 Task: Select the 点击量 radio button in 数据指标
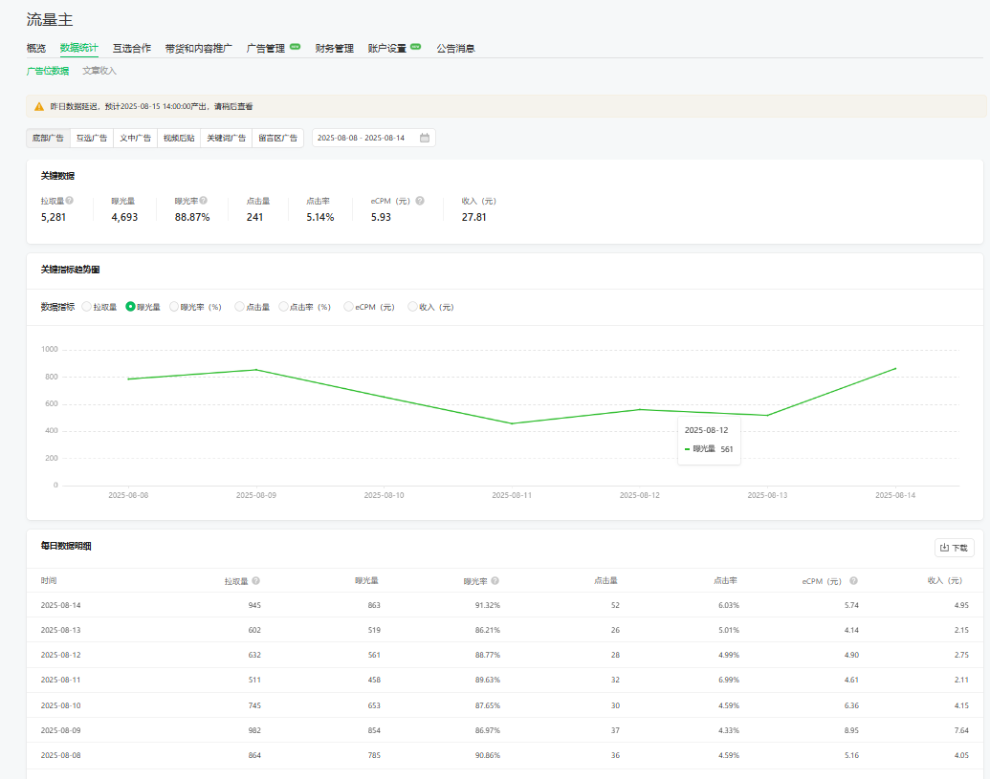pyautogui.click(x=239, y=307)
